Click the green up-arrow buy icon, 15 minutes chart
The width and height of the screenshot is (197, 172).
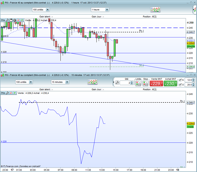tap(15, 93)
